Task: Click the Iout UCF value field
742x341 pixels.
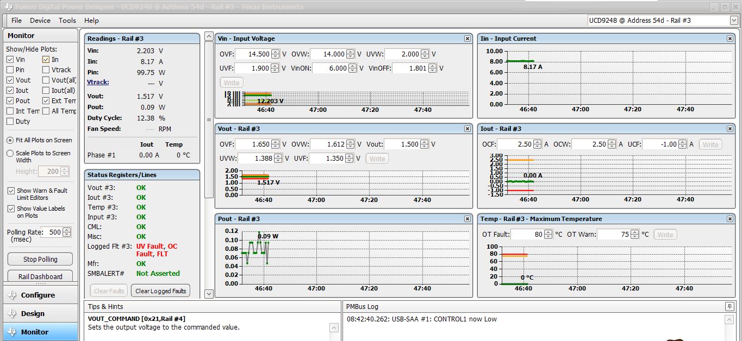Action: pos(662,144)
